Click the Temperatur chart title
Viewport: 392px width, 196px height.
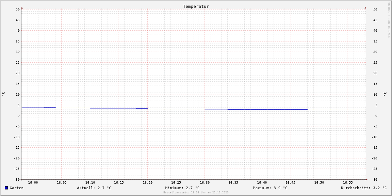point(196,6)
